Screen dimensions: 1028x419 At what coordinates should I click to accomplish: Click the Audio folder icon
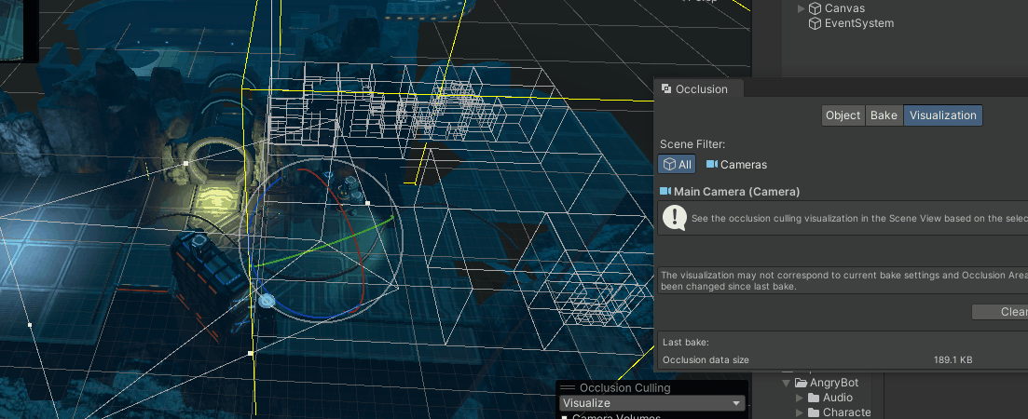pyautogui.click(x=814, y=398)
